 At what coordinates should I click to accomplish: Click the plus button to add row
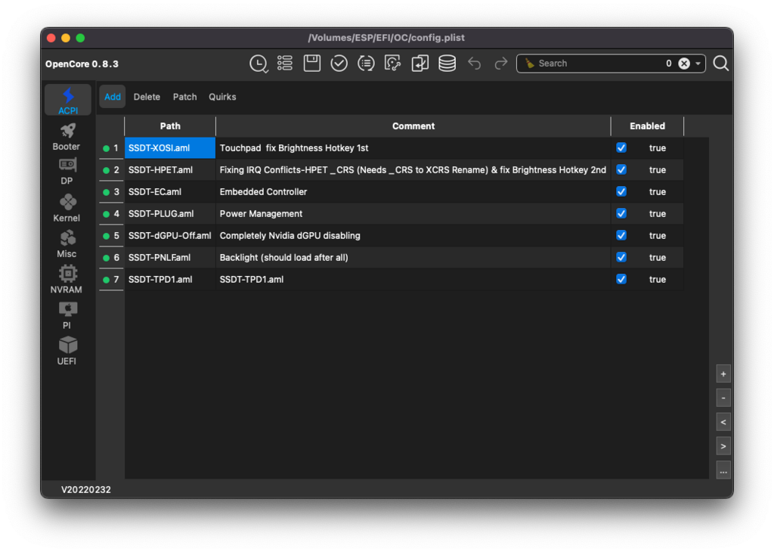(x=723, y=374)
